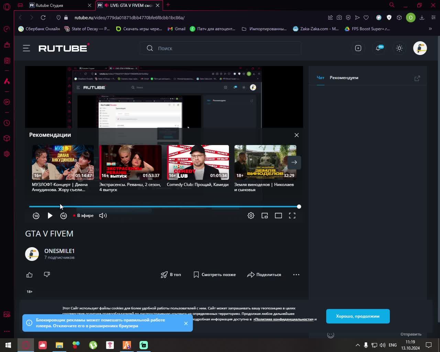Share the video with Поделиться
The image size is (440, 352).
[264, 275]
